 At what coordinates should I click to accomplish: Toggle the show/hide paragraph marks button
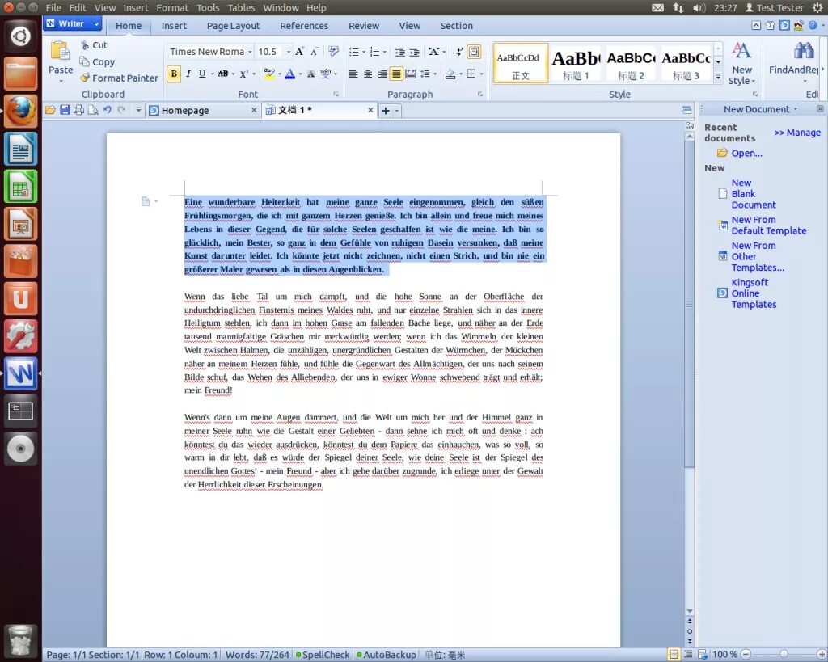[459, 52]
